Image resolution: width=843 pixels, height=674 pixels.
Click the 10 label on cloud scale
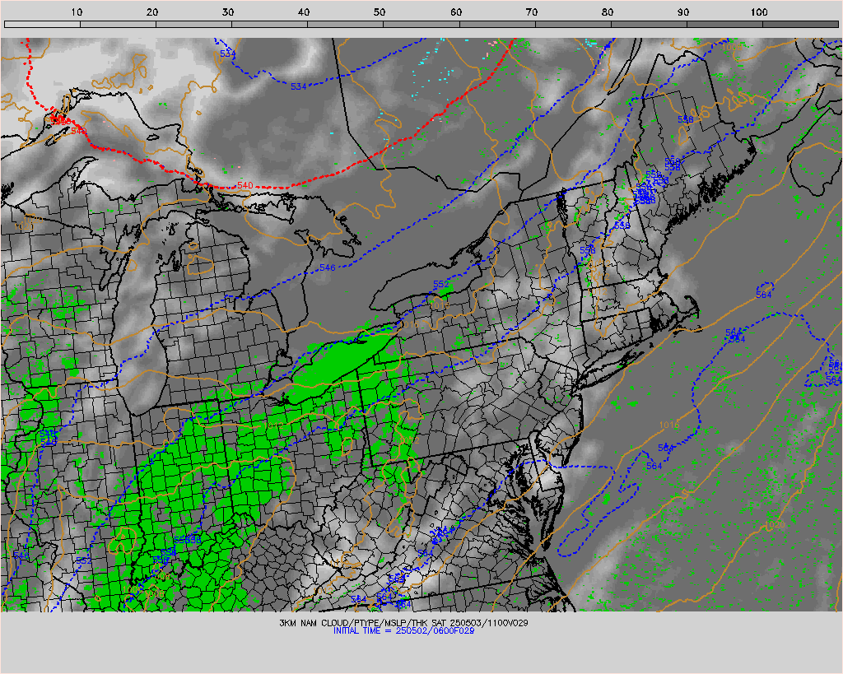77,12
